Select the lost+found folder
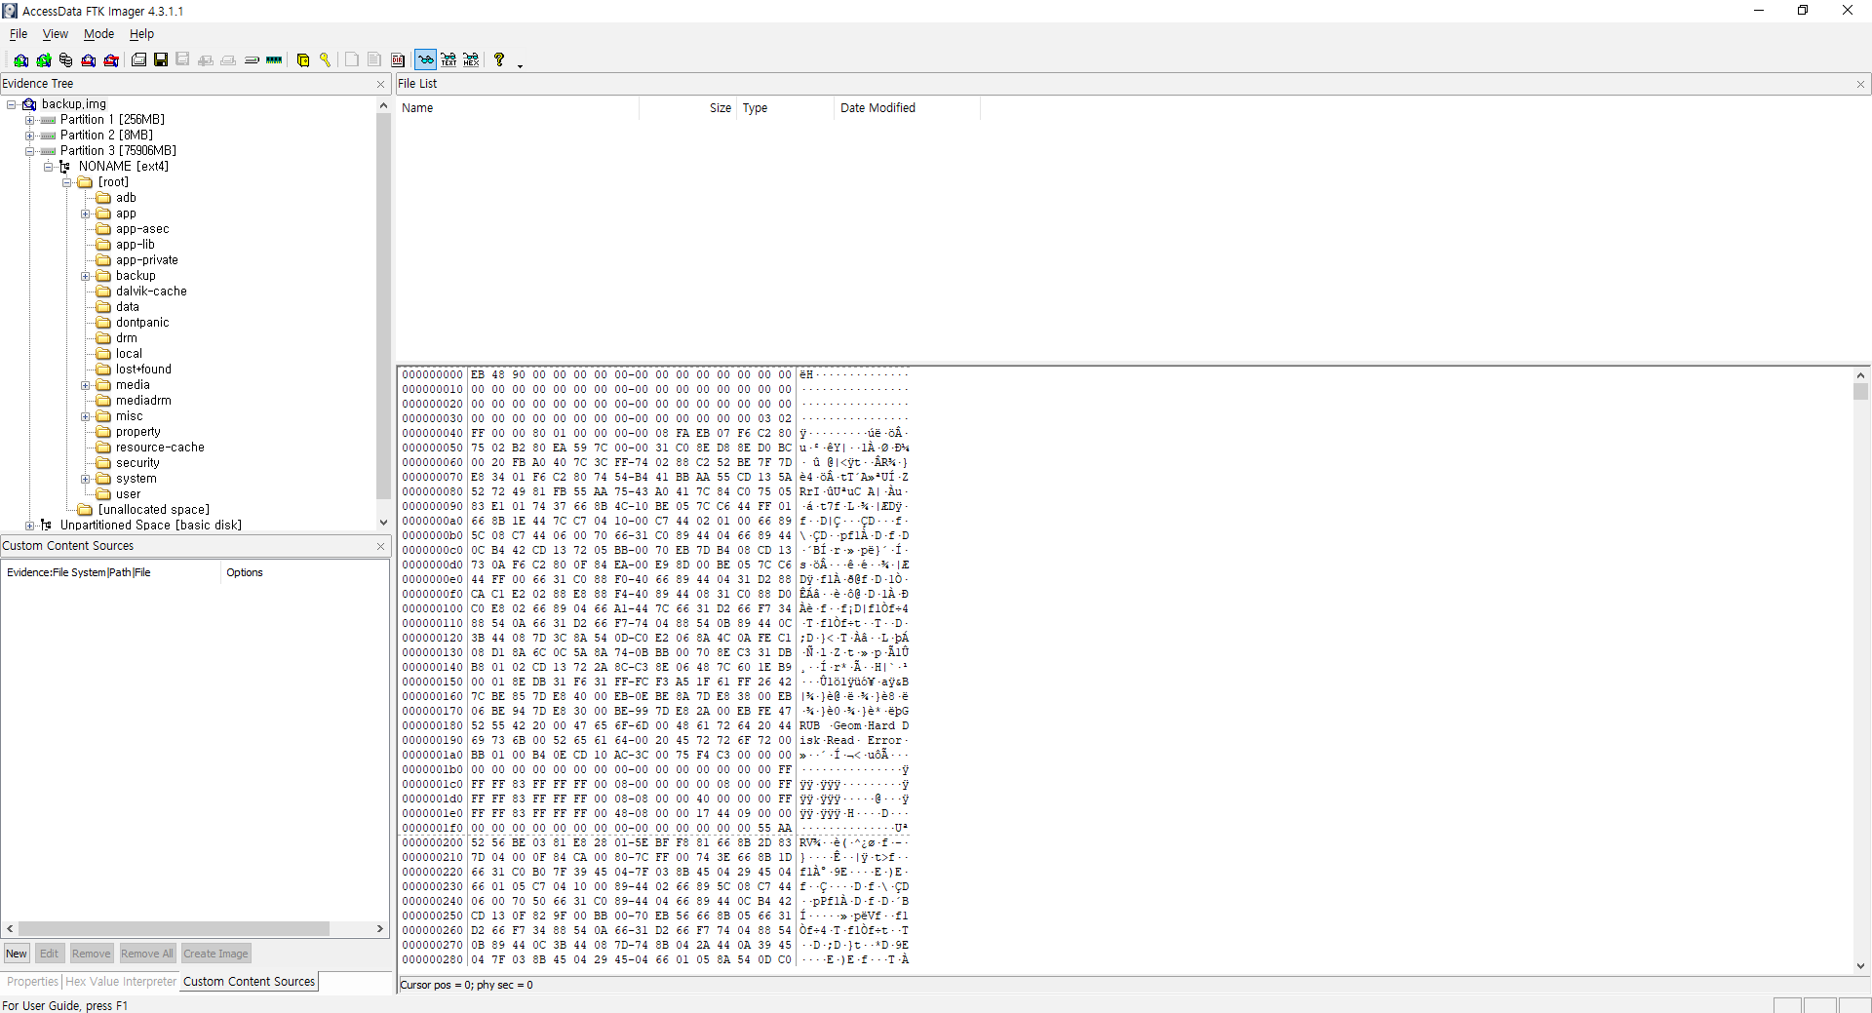Screen dimensions: 1872x1013 tap(143, 370)
